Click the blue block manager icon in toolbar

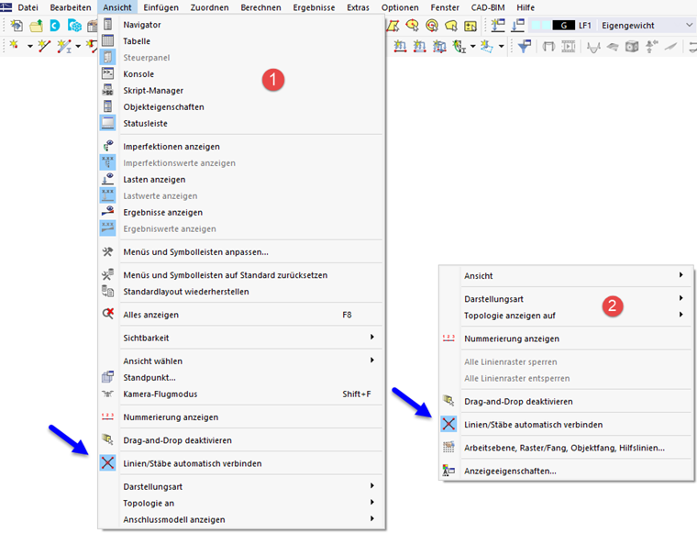[74, 26]
